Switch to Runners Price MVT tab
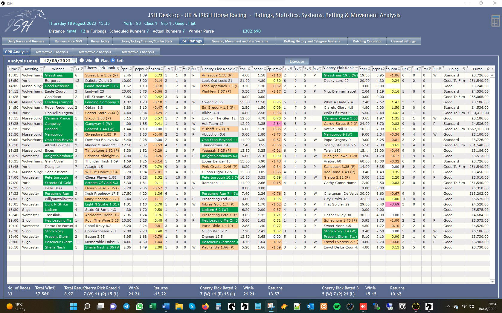502x313 pixels. [x=68, y=41]
